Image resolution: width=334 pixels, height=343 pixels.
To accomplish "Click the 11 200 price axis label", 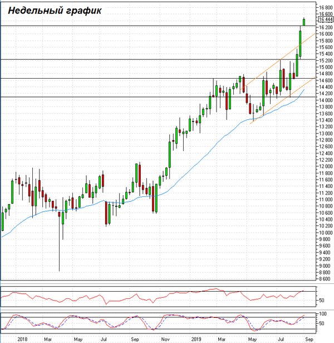I will 326,193.
